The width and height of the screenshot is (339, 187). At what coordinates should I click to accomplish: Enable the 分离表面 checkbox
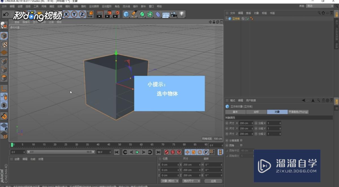(242, 140)
